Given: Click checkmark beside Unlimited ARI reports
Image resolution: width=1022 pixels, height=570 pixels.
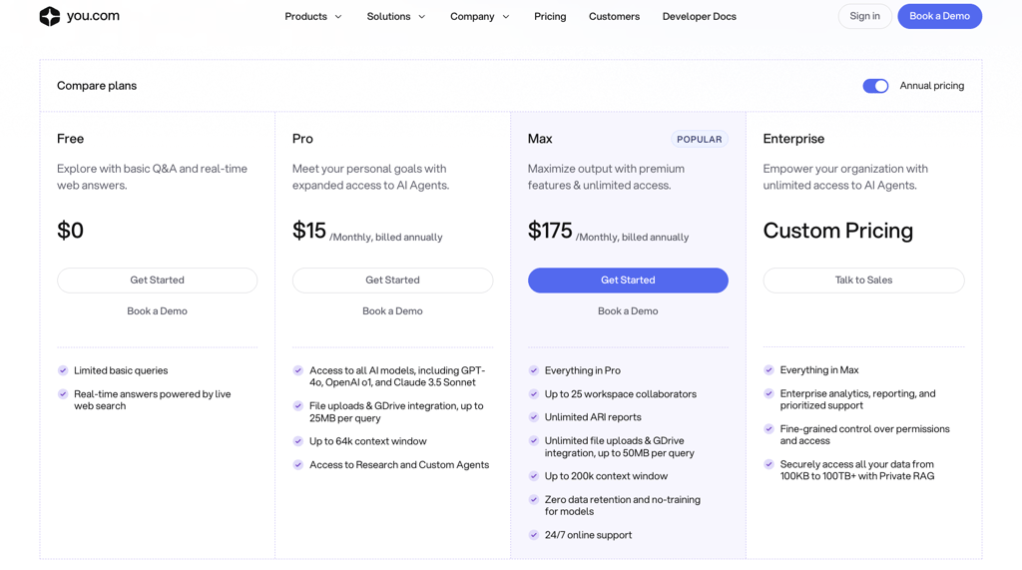Looking at the screenshot, I should point(533,416).
